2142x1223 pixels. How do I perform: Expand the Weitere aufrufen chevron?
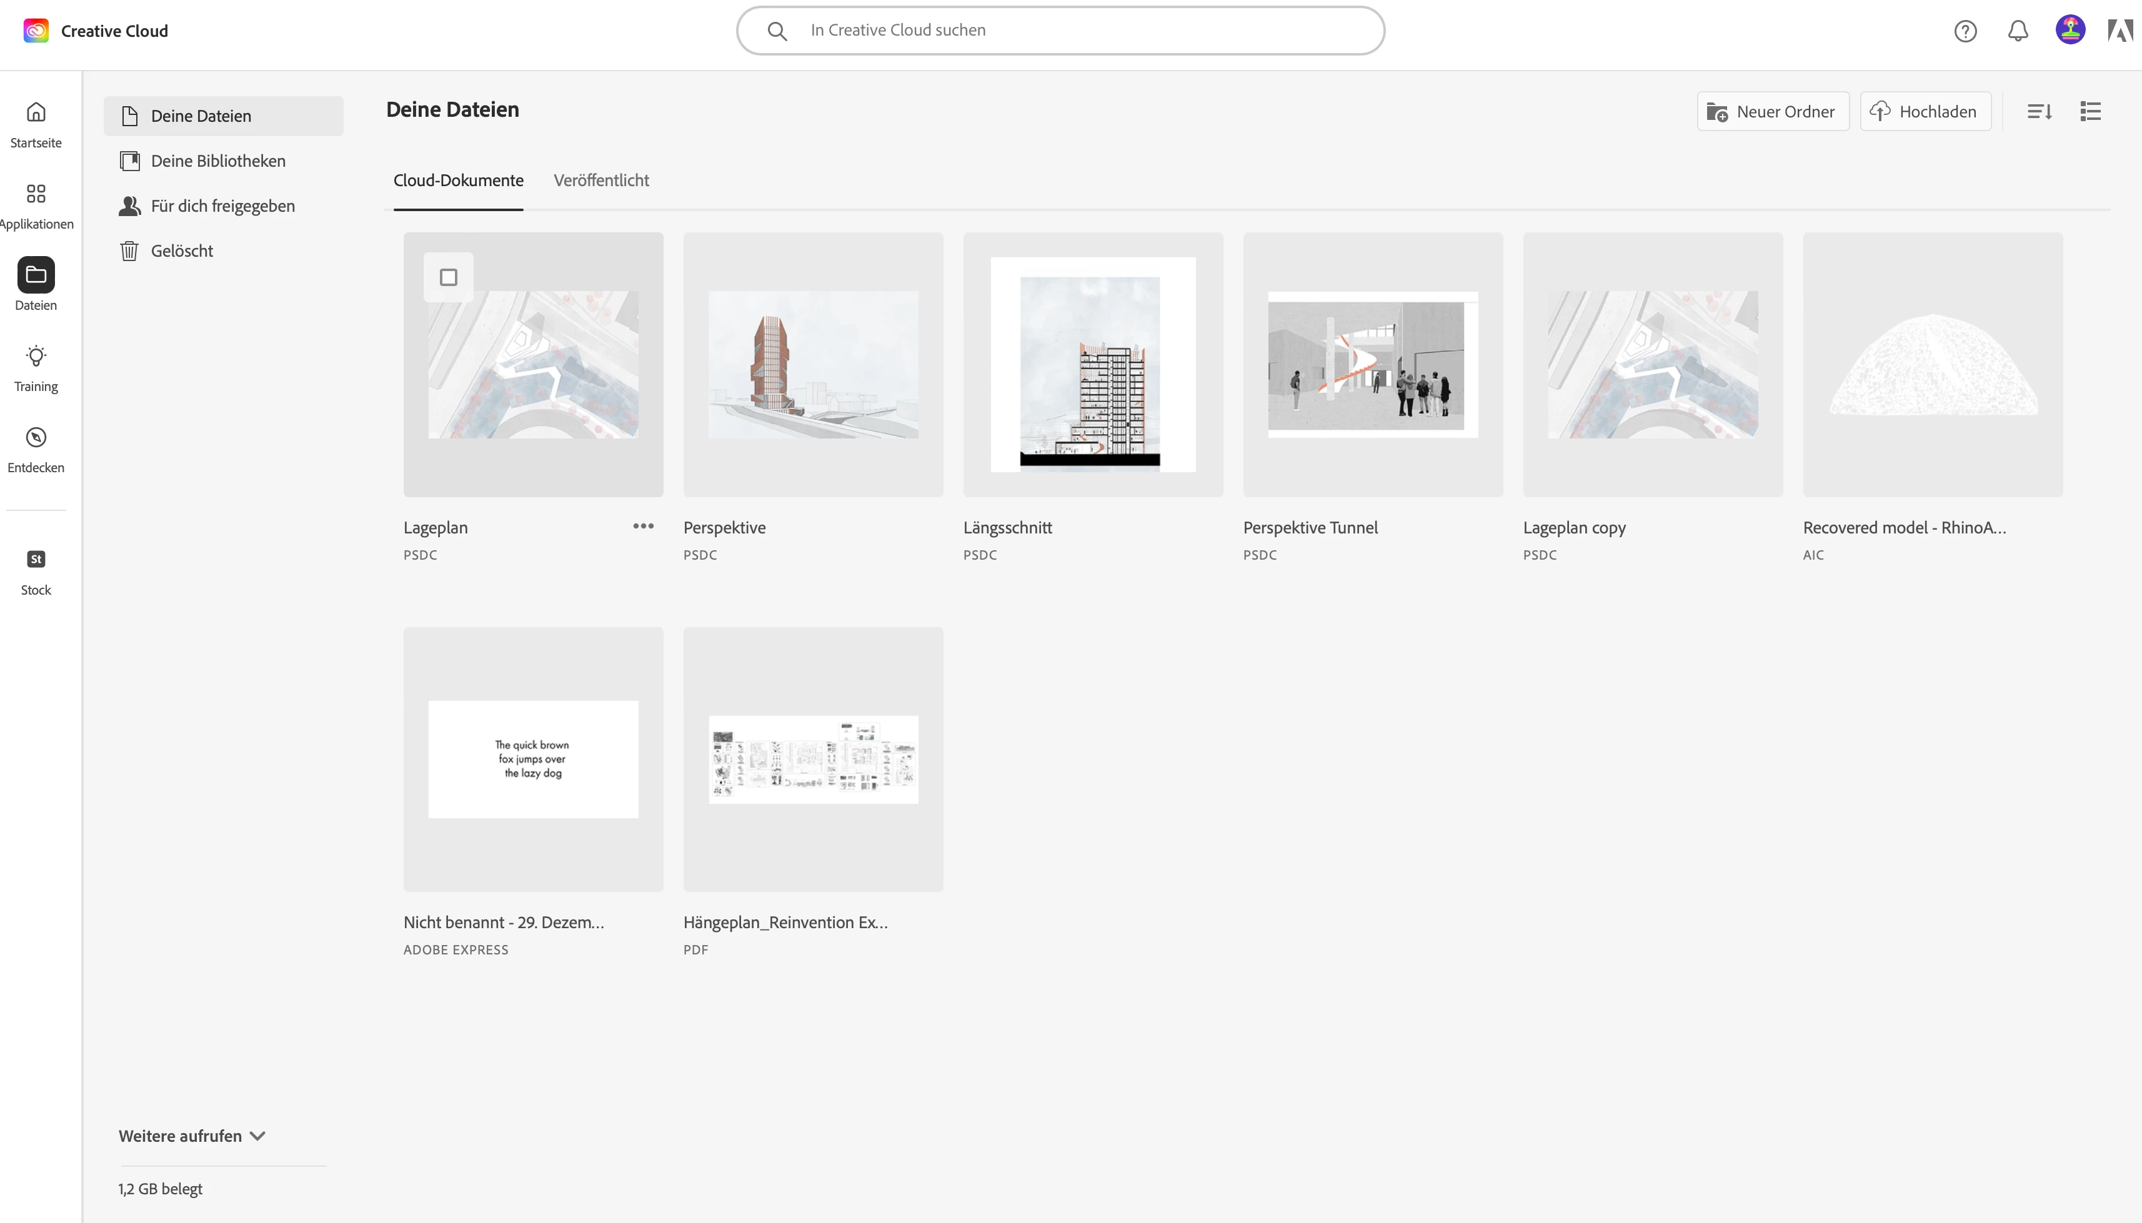click(x=258, y=1136)
